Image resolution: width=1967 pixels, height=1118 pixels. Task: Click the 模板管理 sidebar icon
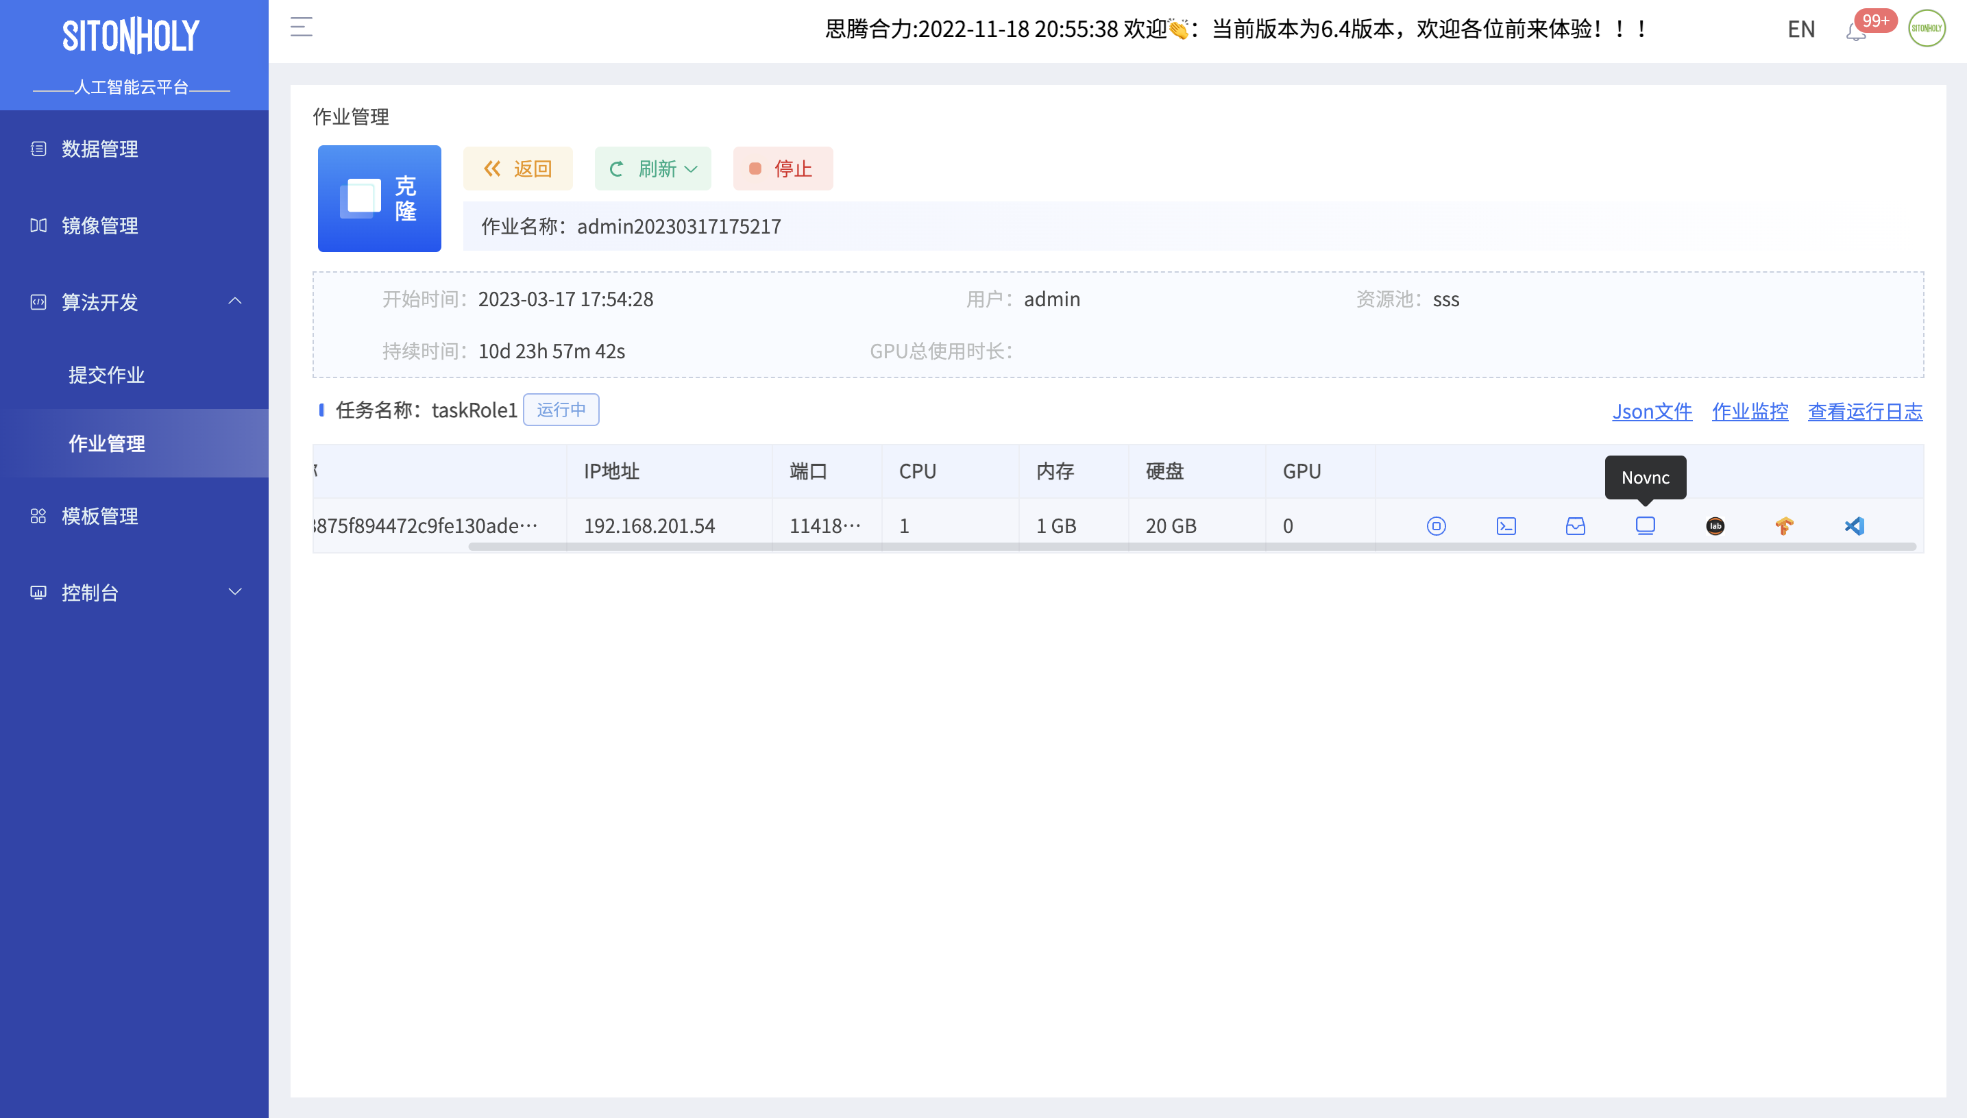38,516
